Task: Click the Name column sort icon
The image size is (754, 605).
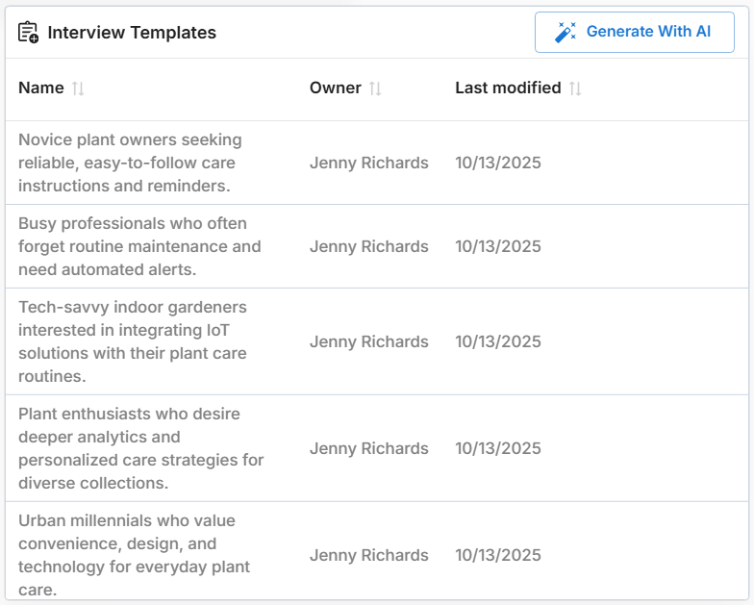Action: coord(78,88)
